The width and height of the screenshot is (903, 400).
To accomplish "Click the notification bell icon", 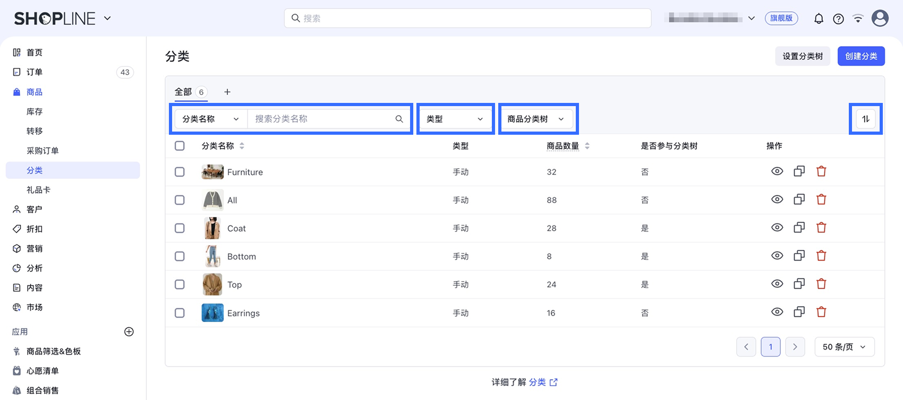I will click(x=819, y=19).
